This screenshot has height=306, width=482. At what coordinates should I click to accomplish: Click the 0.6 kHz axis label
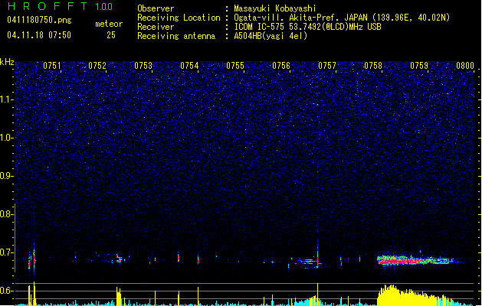[x=7, y=291]
